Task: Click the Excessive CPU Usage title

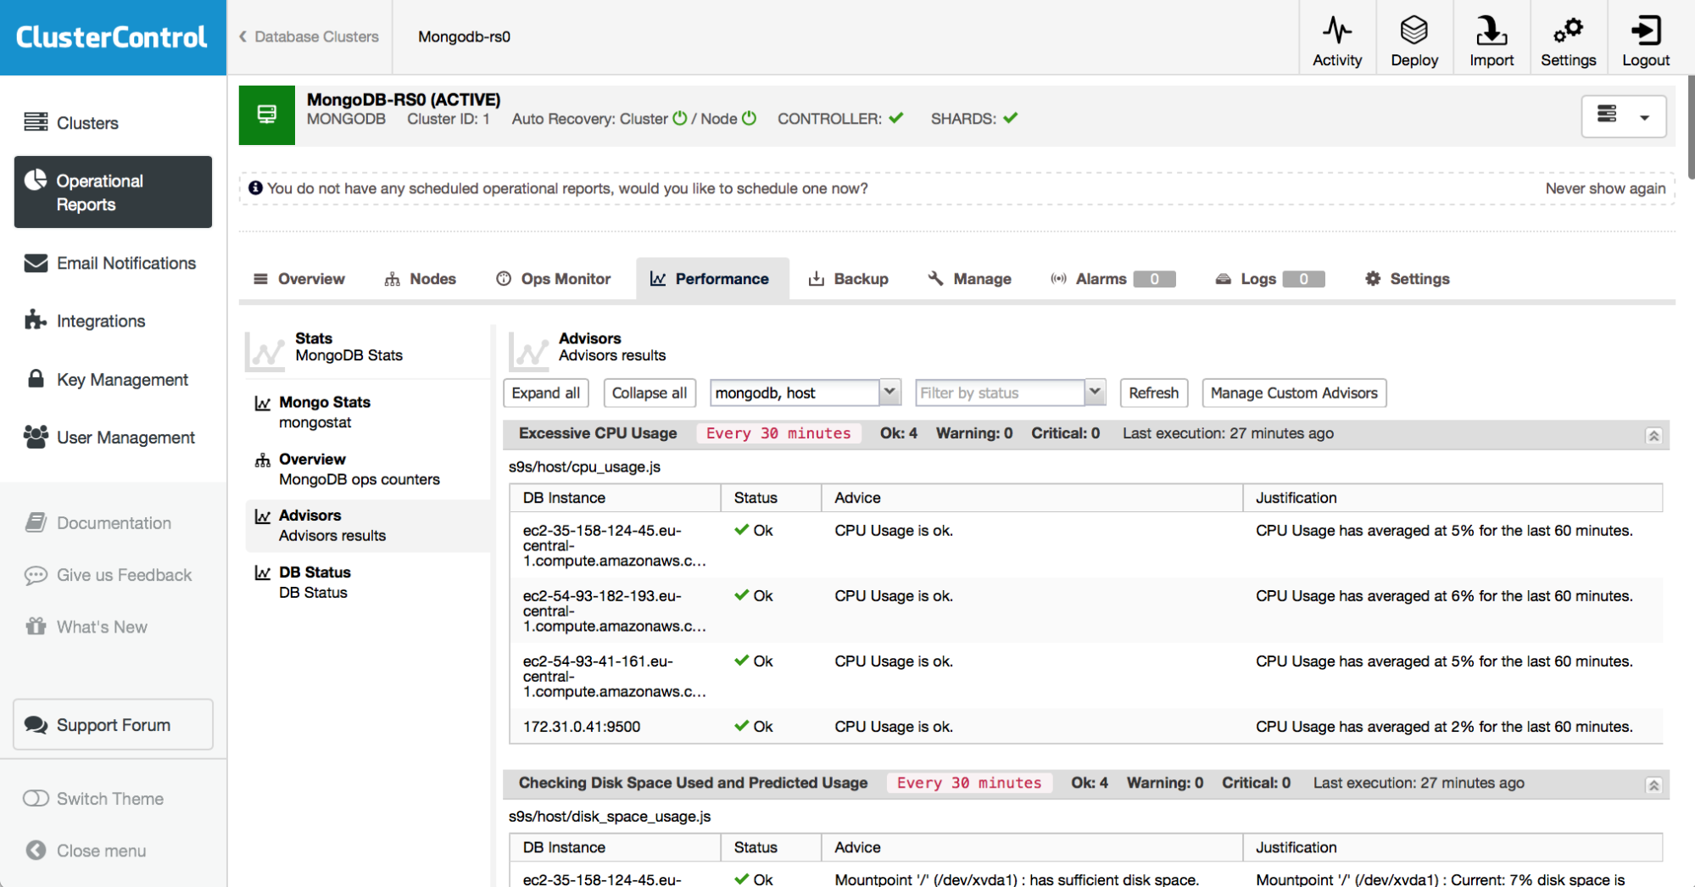Action: coord(598,433)
